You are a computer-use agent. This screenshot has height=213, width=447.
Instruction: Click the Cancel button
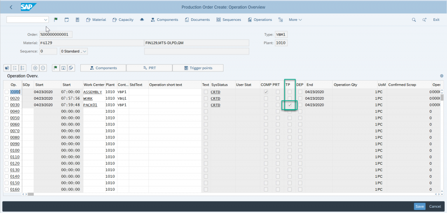(435, 206)
